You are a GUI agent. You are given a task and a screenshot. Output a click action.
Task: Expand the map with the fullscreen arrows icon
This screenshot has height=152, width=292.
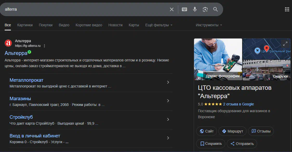coord(285,44)
